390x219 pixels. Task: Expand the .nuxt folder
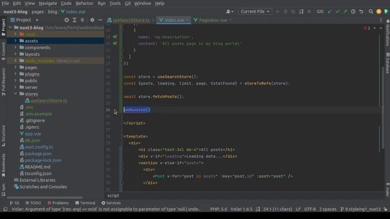click(15, 34)
